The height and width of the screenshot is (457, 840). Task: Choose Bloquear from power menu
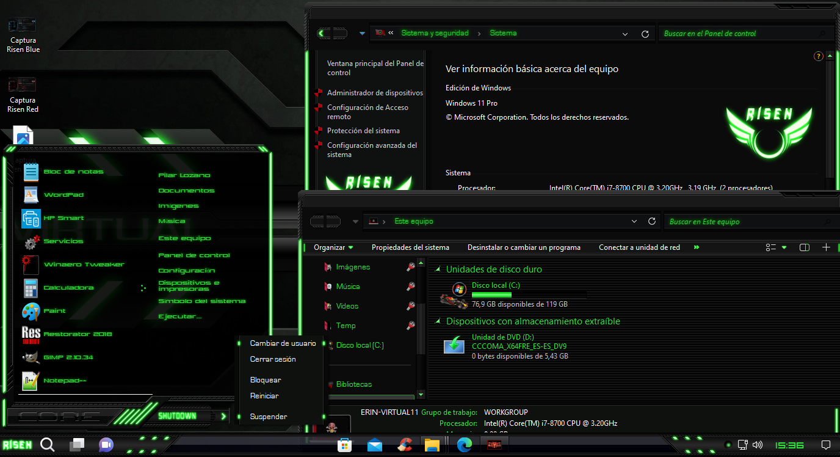point(266,380)
